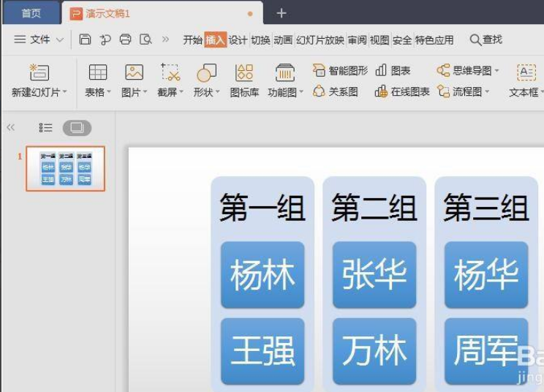Image resolution: width=544 pixels, height=392 pixels.
Task: Select slide 1 thumbnail
Action: coord(65,169)
